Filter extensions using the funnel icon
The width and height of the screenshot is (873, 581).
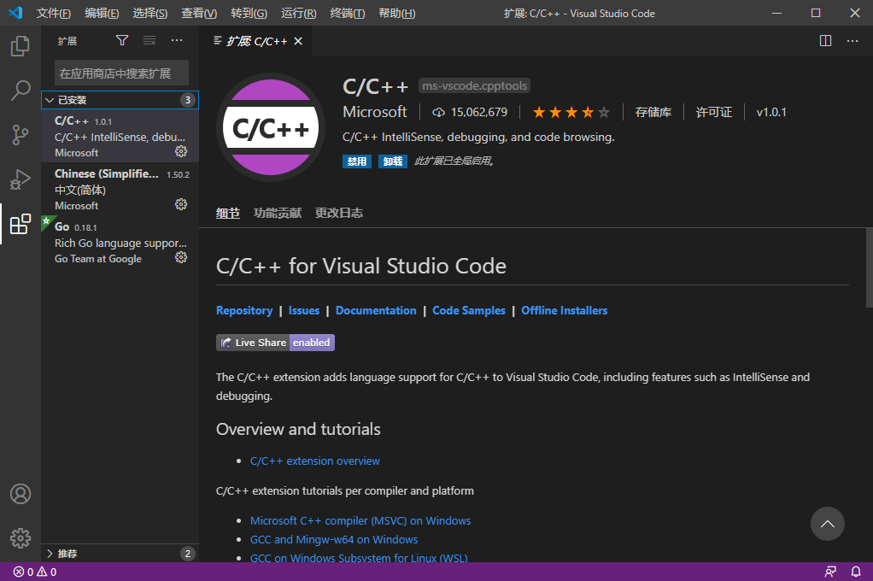click(x=122, y=40)
